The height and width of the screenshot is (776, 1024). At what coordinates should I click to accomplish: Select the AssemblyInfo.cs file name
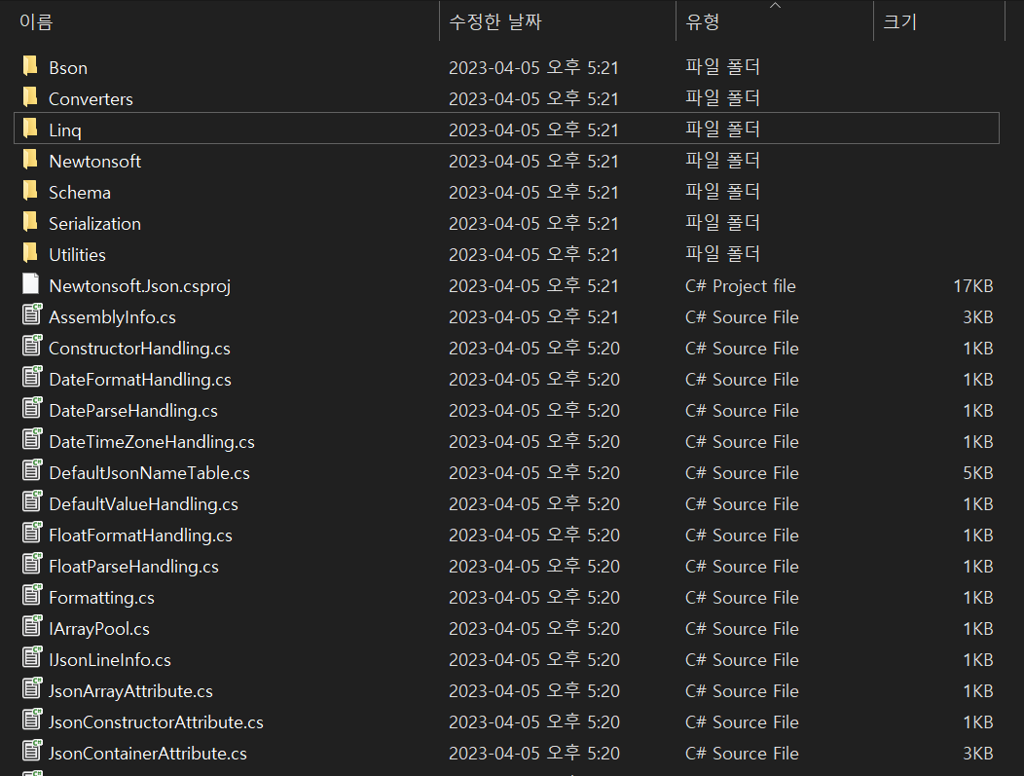pos(112,317)
